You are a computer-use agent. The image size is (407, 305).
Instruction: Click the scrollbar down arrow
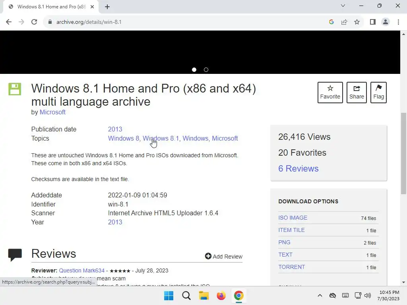tap(403, 282)
